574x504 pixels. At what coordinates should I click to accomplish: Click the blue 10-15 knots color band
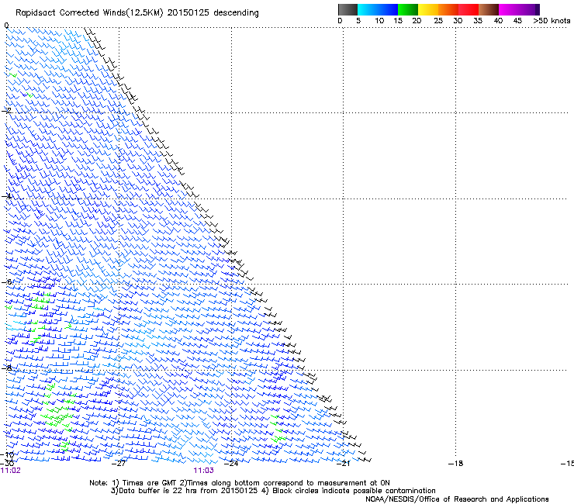coord(388,9)
